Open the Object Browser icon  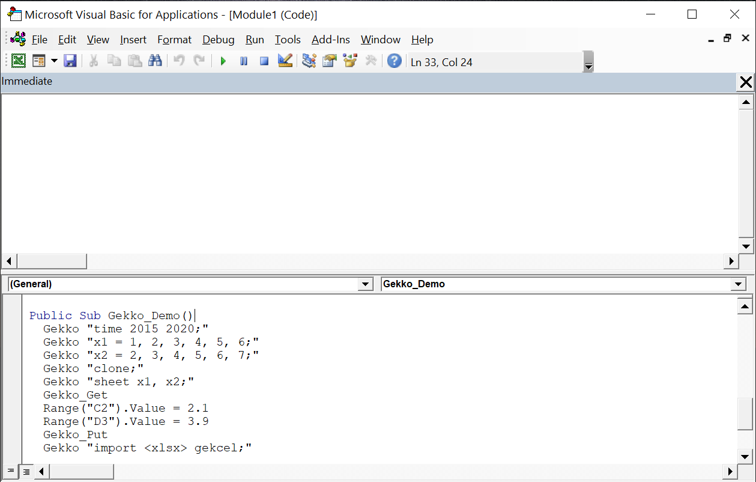(350, 61)
